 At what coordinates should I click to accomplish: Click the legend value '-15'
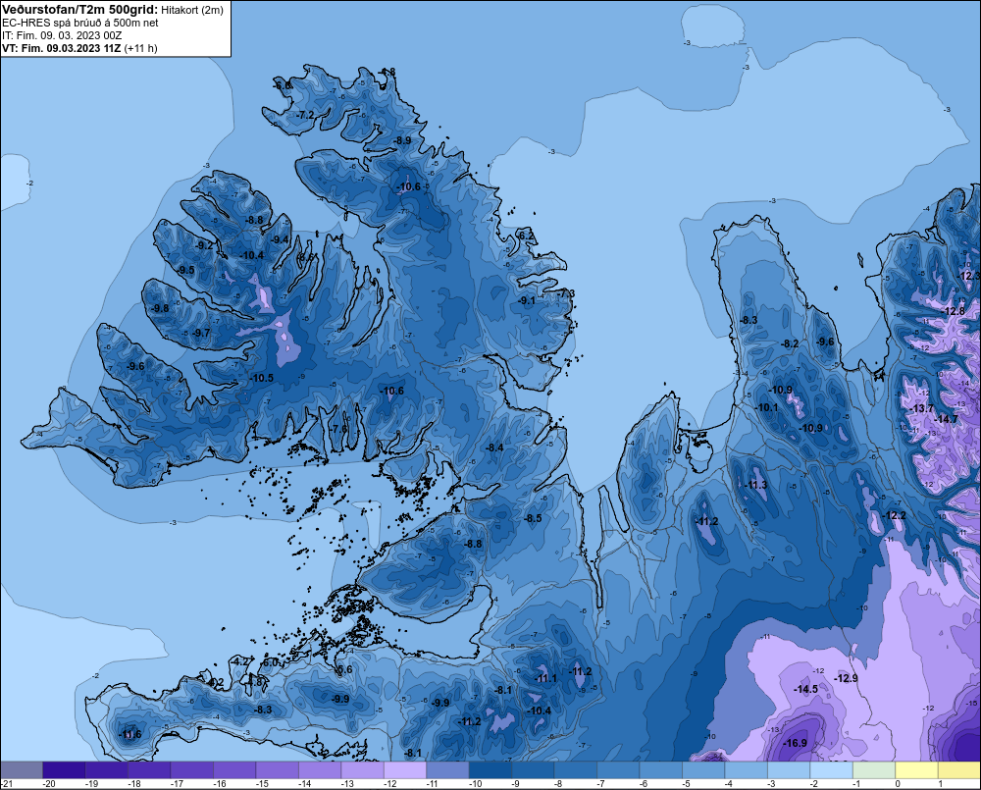click(262, 784)
